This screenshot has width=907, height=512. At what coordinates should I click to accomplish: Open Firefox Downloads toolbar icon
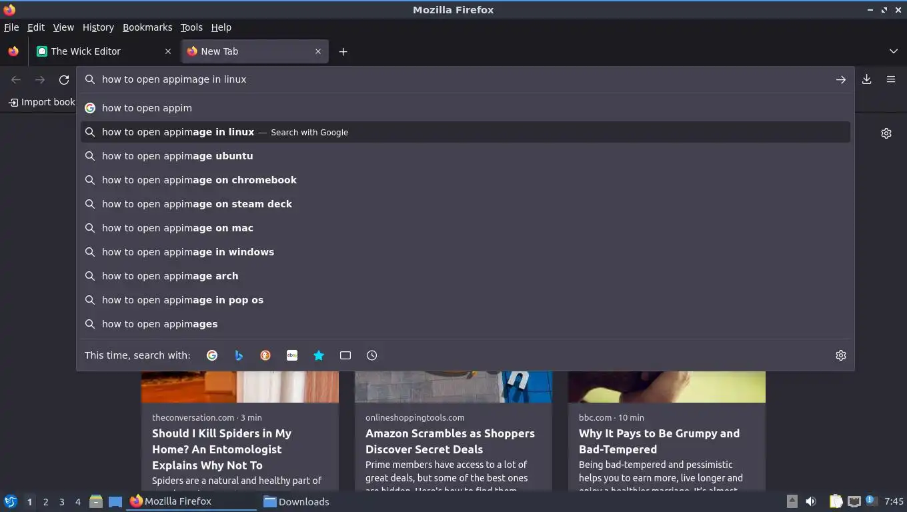point(867,79)
